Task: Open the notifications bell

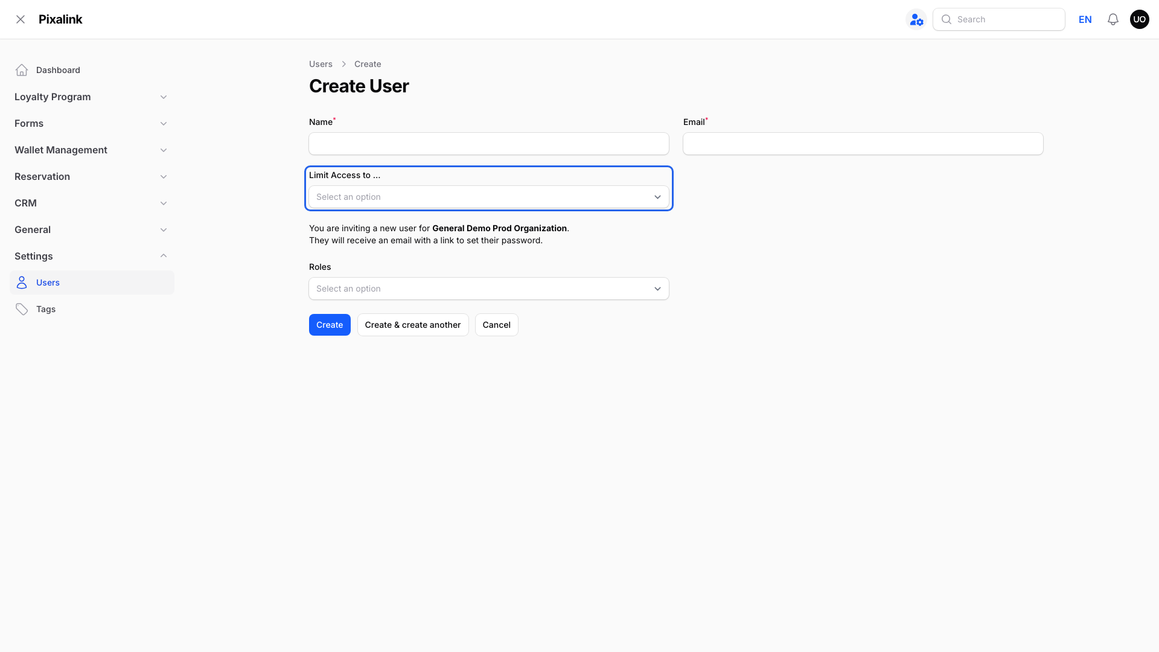Action: (1113, 19)
